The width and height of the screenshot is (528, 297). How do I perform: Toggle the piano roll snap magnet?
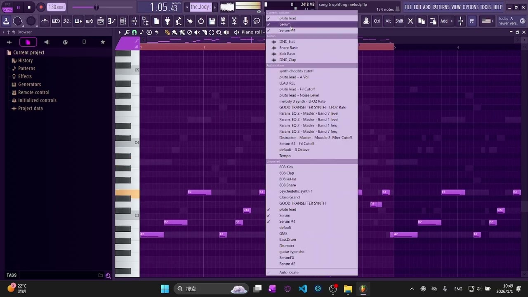(x=134, y=32)
